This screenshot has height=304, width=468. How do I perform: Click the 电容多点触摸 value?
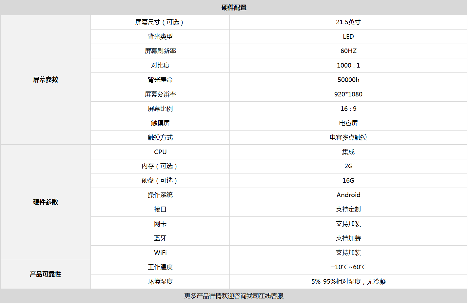pos(348,137)
